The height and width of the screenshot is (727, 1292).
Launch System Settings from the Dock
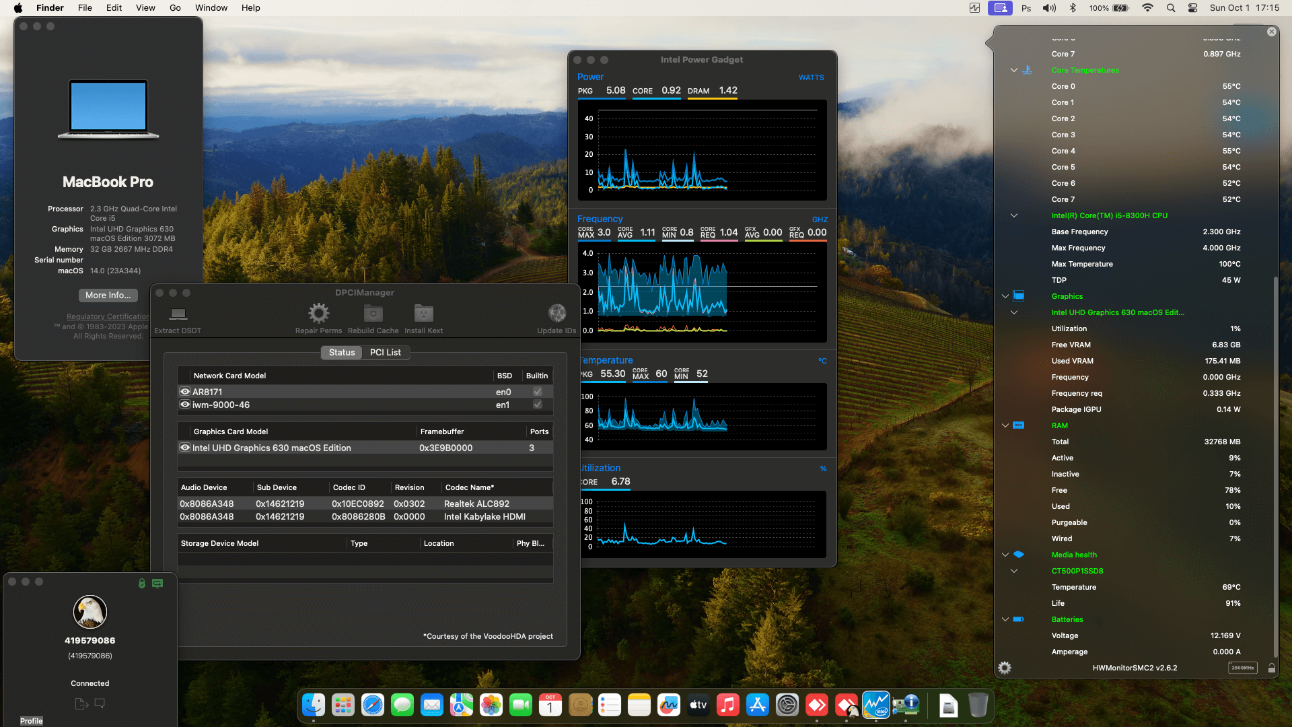[787, 705]
